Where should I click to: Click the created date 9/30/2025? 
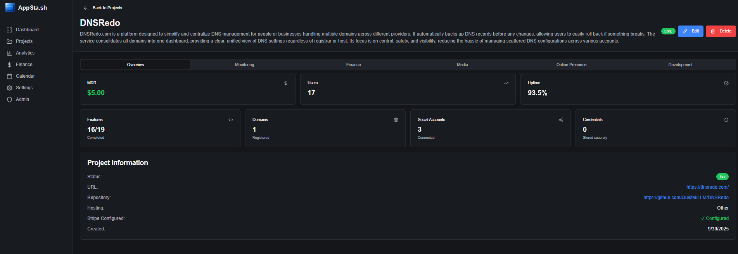tap(718, 229)
